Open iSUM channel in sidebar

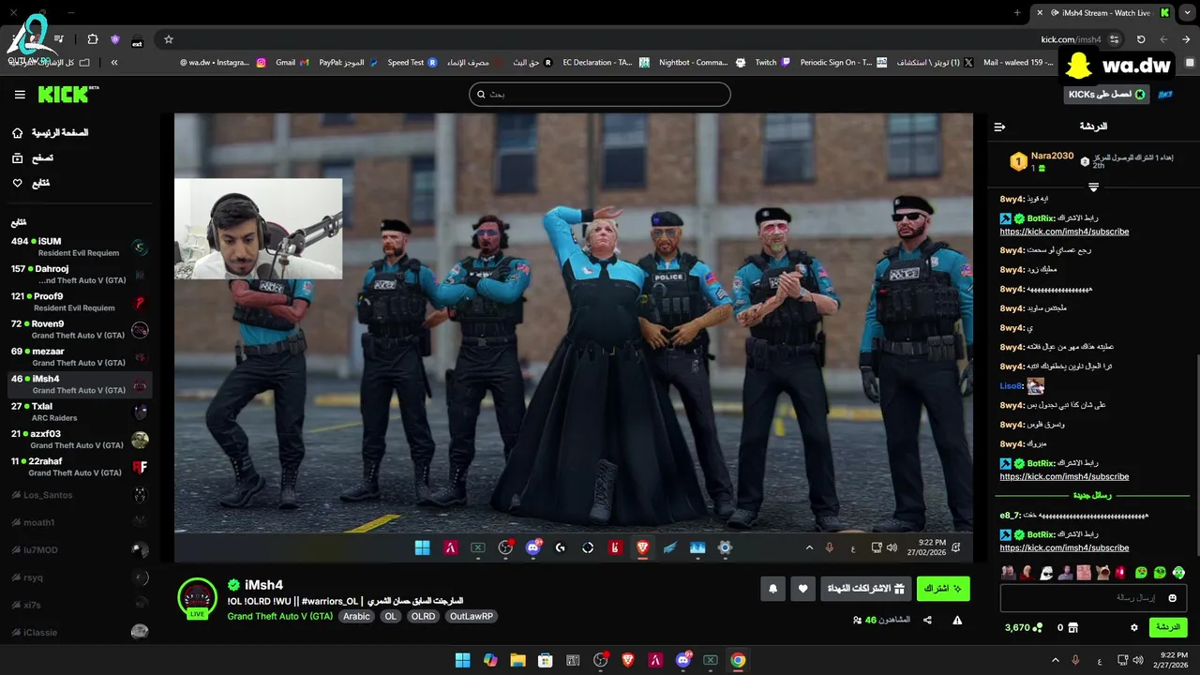pyautogui.click(x=79, y=247)
